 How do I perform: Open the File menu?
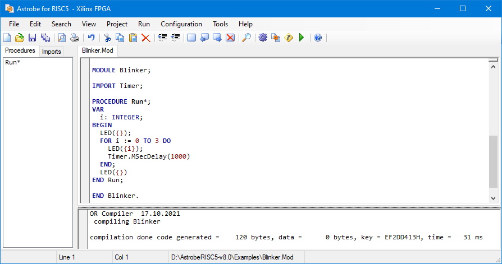click(x=14, y=24)
